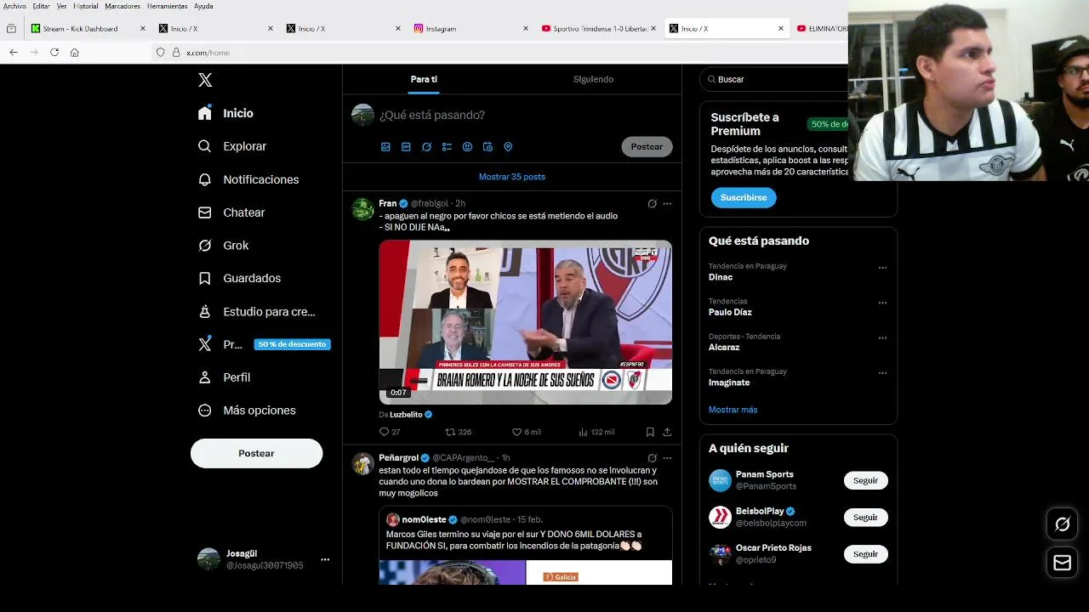Open Más opciones menu
This screenshot has height=612, width=1089.
coord(248,411)
